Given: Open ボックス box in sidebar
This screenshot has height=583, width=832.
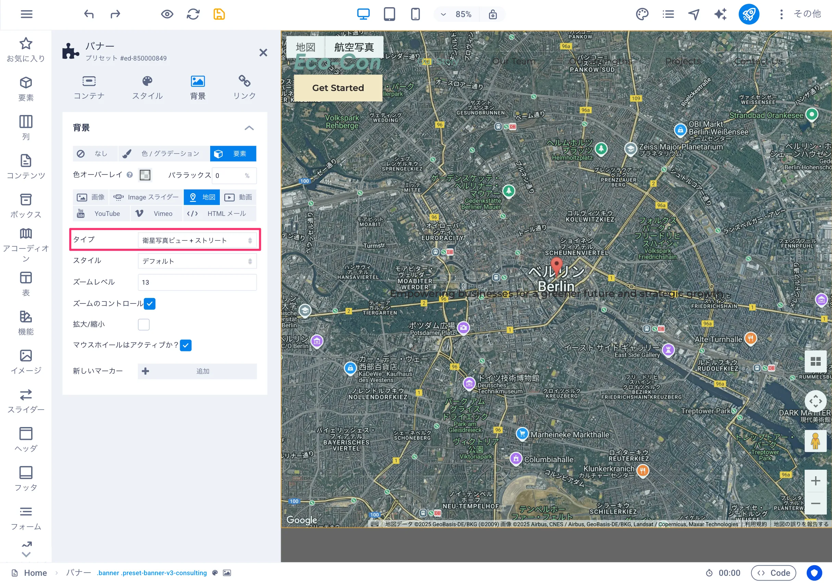Looking at the screenshot, I should [x=26, y=206].
